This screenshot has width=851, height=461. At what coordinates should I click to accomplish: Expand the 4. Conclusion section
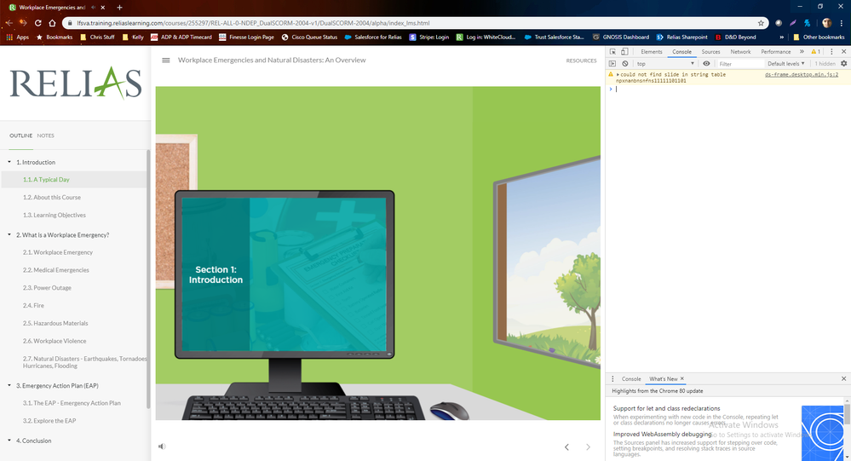click(9, 441)
